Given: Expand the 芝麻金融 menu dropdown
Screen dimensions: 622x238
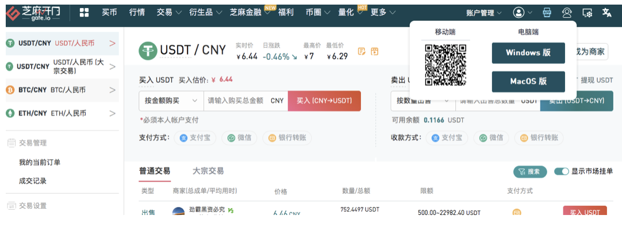Looking at the screenshot, I should 250,13.
